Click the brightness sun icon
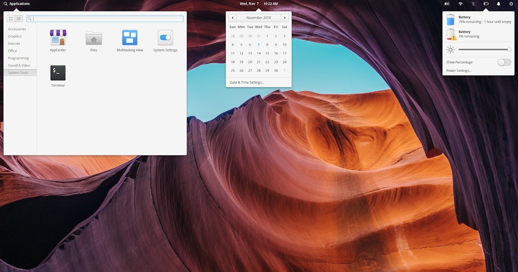Viewport: 518px width, 272px height. pyautogui.click(x=451, y=50)
